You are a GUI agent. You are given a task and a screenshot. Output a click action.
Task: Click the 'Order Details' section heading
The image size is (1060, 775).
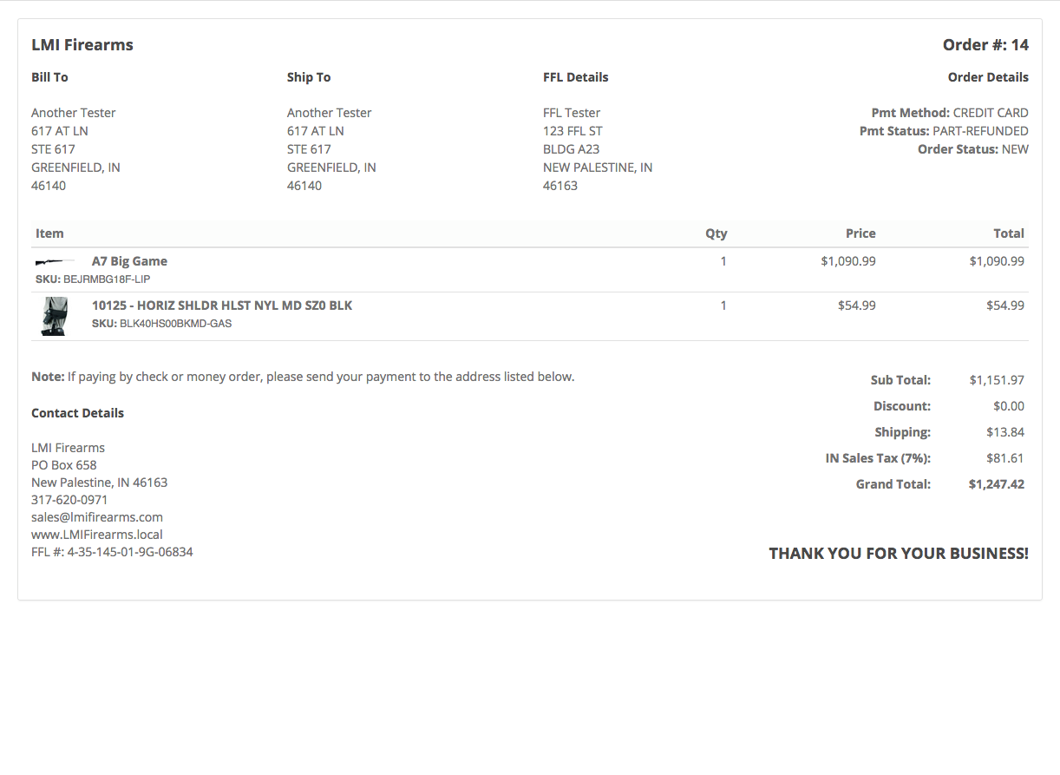[988, 77]
